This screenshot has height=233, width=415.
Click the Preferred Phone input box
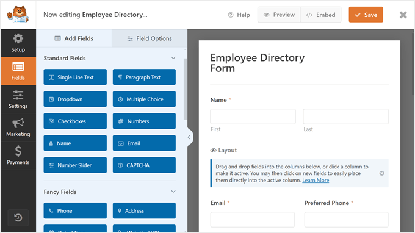pyautogui.click(x=346, y=219)
